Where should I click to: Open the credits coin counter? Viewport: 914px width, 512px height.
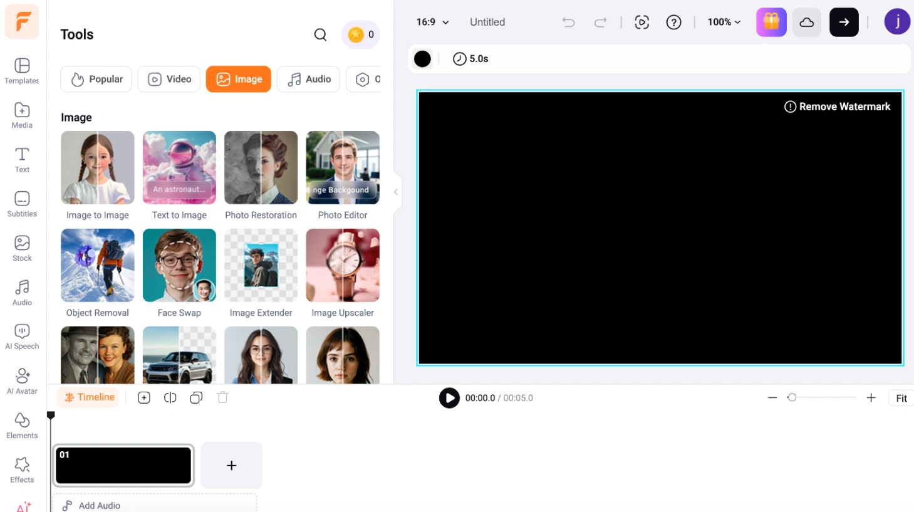[361, 34]
